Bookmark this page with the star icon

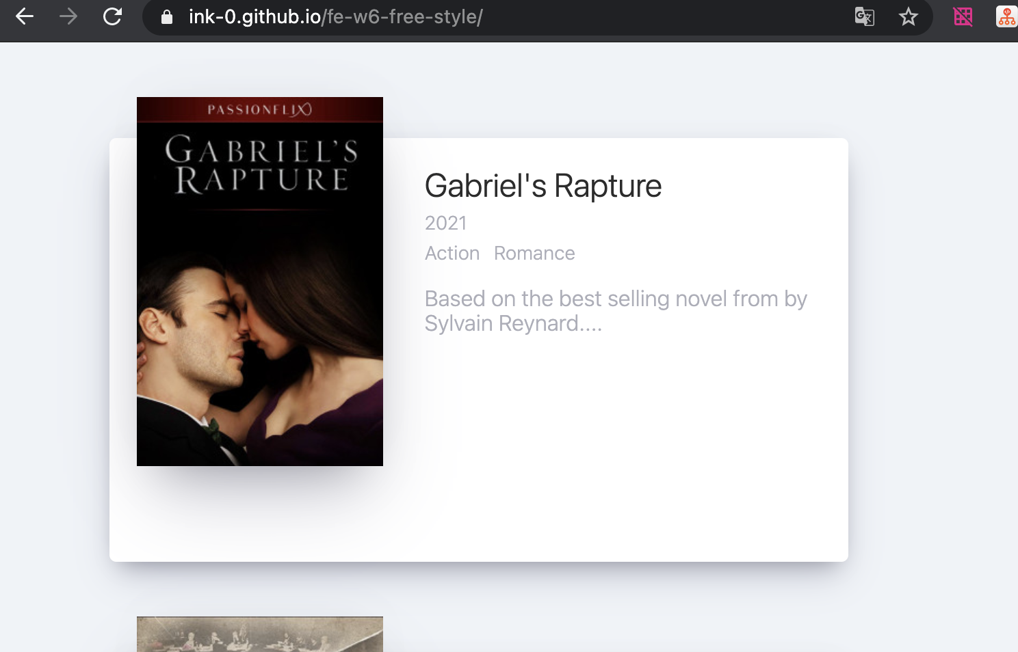[908, 16]
